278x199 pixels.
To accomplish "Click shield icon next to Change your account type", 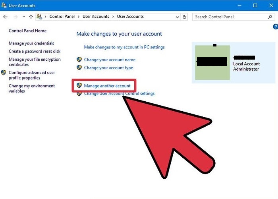I will click(79, 68).
